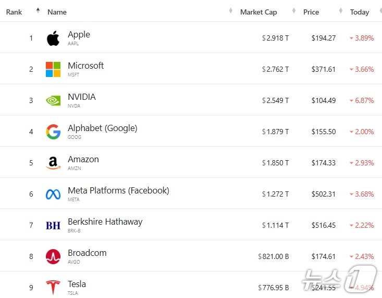Click the Berkshire Hathaway BH logo
Image resolution: width=382 pixels, height=298 pixels.
(x=53, y=225)
